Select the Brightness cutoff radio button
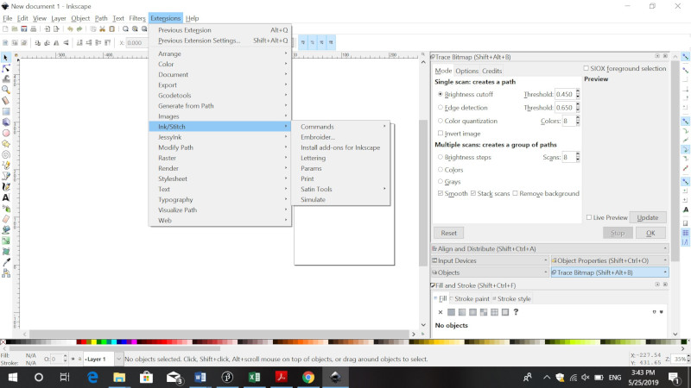This screenshot has height=388, width=691. (441, 94)
